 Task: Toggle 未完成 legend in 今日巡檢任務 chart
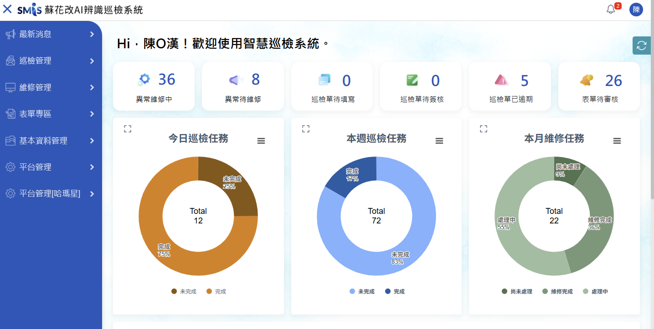(x=184, y=292)
